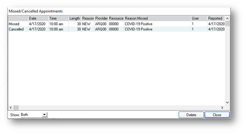Click the horizontal scrollbar right arrow
Screen dimensions: 246x134
222,108
